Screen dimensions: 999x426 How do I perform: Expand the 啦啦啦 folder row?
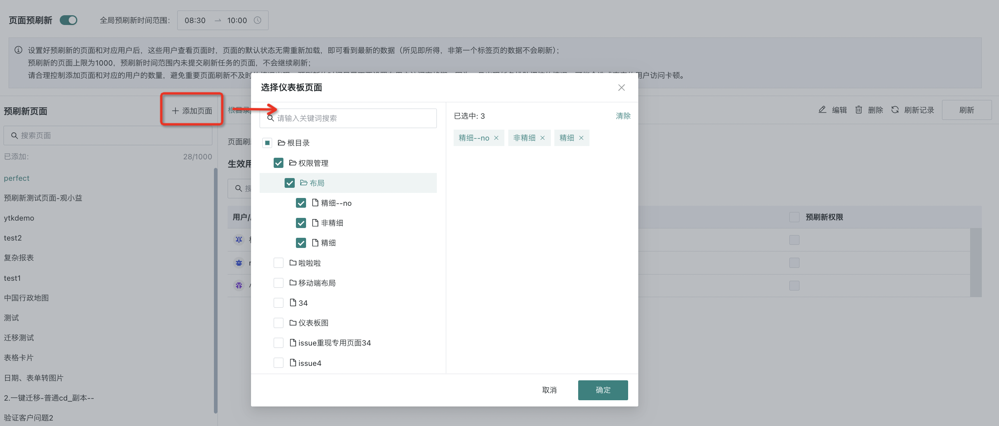(x=348, y=263)
